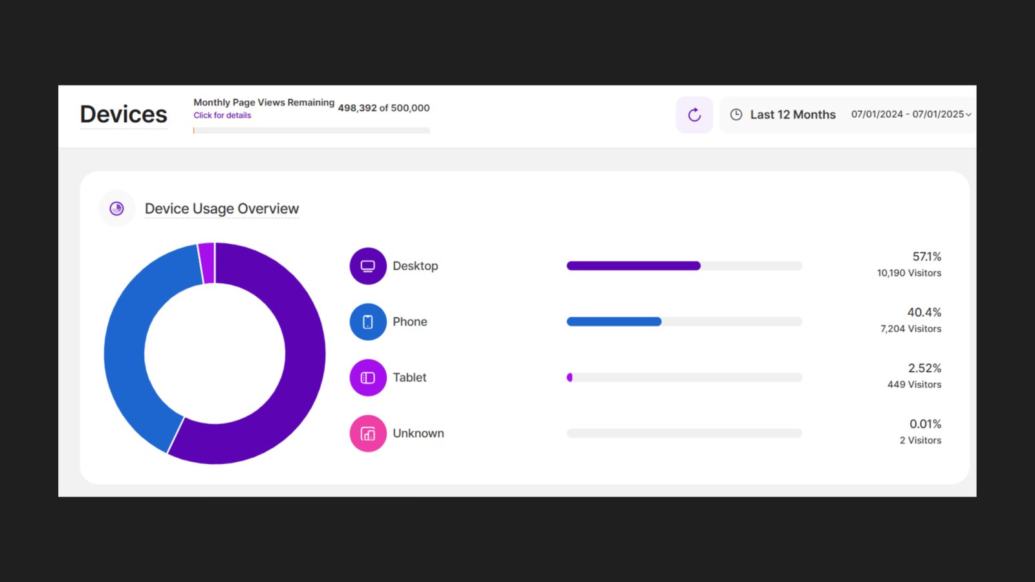Click the Phone blue usage bar
Screen dimensions: 1035x582
tap(614, 322)
